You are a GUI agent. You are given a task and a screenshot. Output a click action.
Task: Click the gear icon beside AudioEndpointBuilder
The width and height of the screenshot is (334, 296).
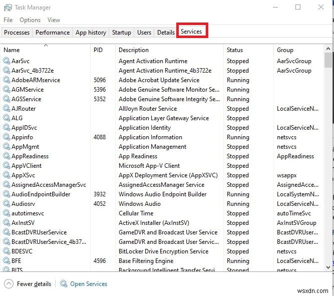coord(7,194)
